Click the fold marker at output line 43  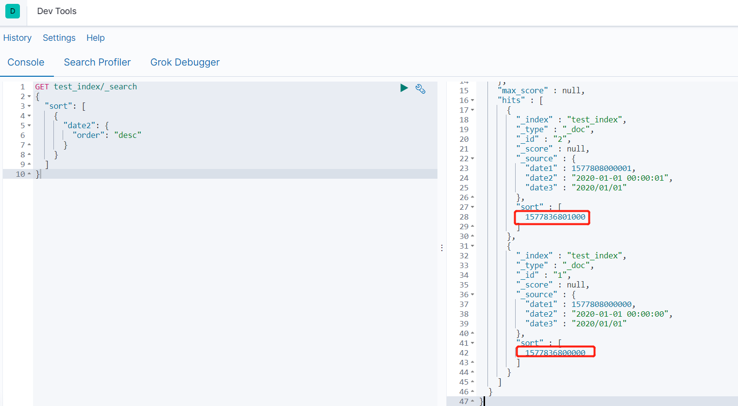(472, 362)
